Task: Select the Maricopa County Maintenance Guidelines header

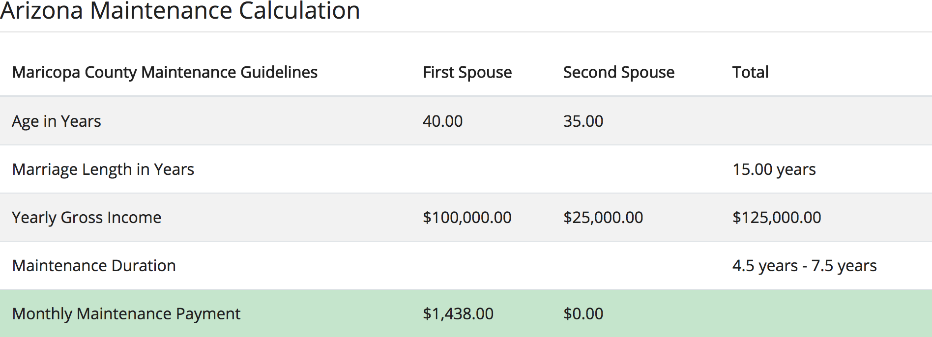Action: click(165, 72)
